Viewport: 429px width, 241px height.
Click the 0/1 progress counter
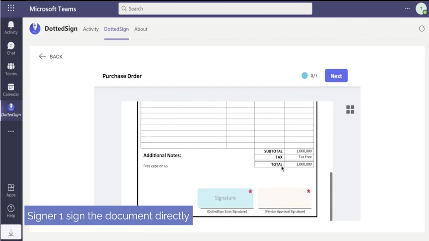(x=314, y=76)
